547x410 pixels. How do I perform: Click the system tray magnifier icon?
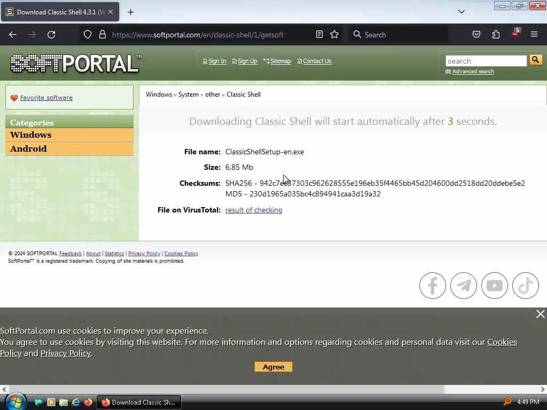click(x=507, y=402)
